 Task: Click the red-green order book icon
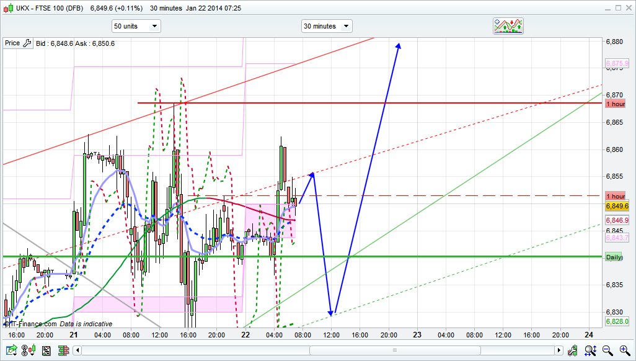(62, 351)
